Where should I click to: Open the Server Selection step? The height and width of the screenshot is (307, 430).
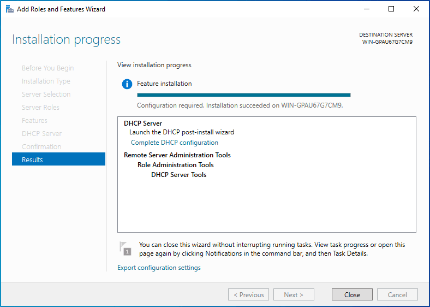click(x=46, y=95)
